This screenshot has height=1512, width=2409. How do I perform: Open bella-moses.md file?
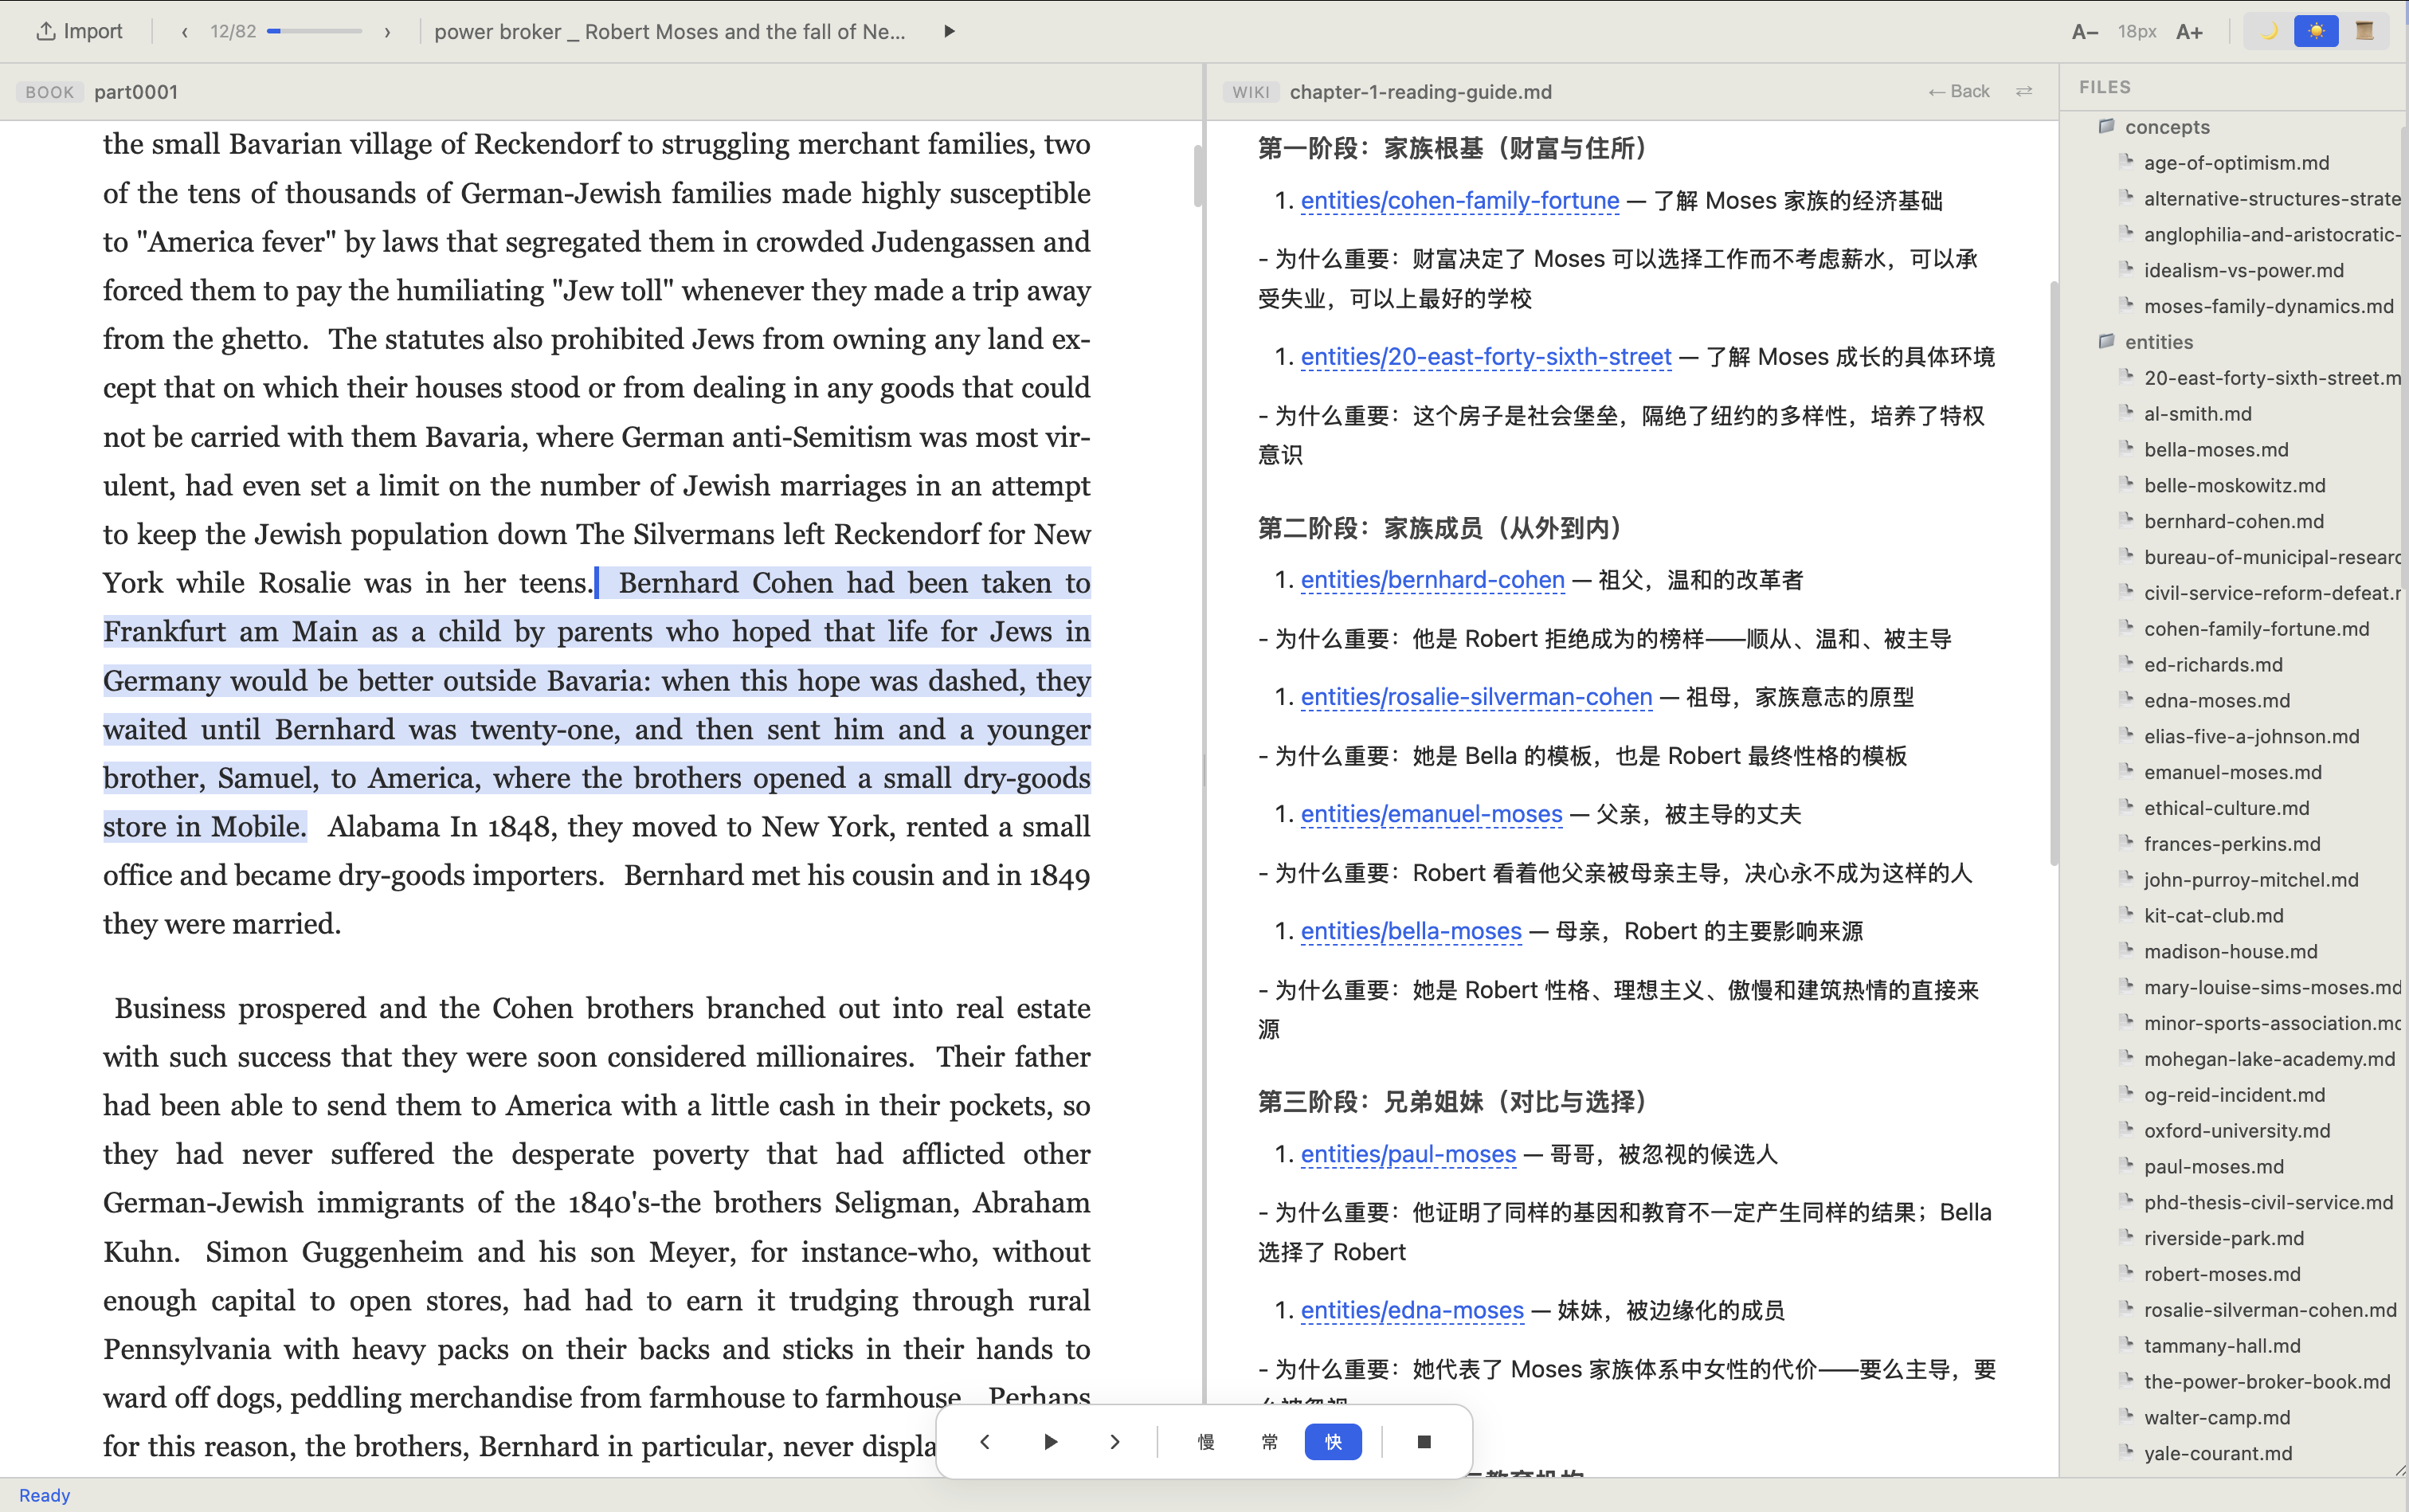[2216, 450]
